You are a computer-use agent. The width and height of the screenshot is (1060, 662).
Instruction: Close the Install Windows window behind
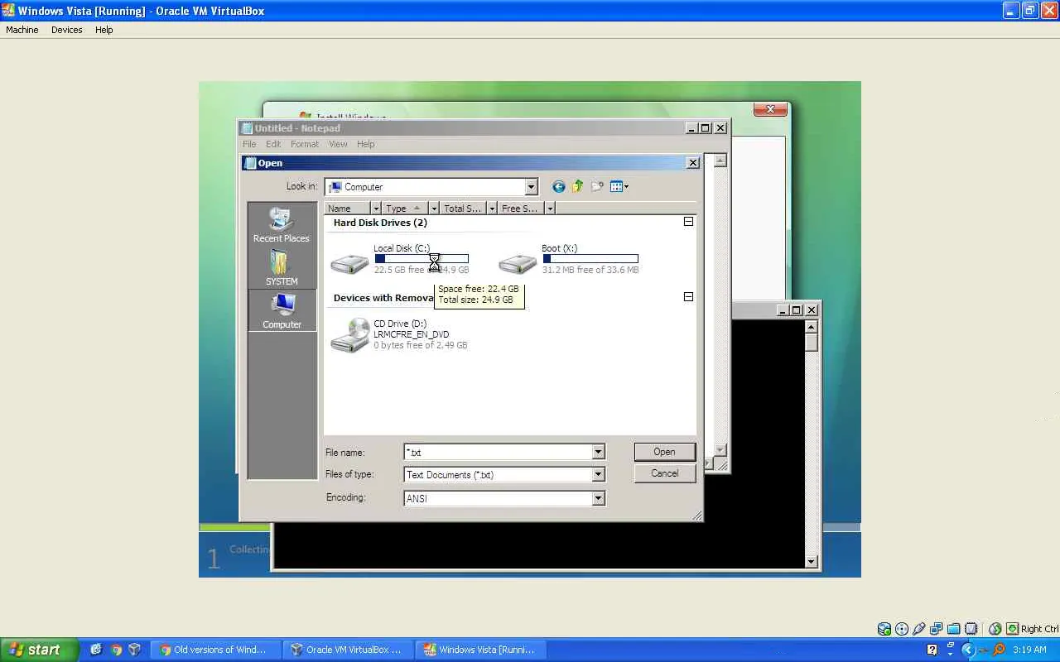tap(770, 109)
